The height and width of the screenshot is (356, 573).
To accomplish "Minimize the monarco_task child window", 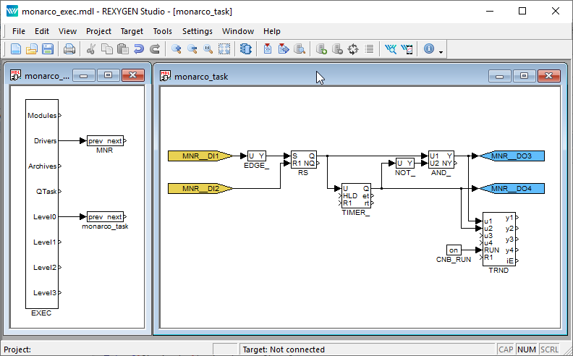I will (499, 76).
